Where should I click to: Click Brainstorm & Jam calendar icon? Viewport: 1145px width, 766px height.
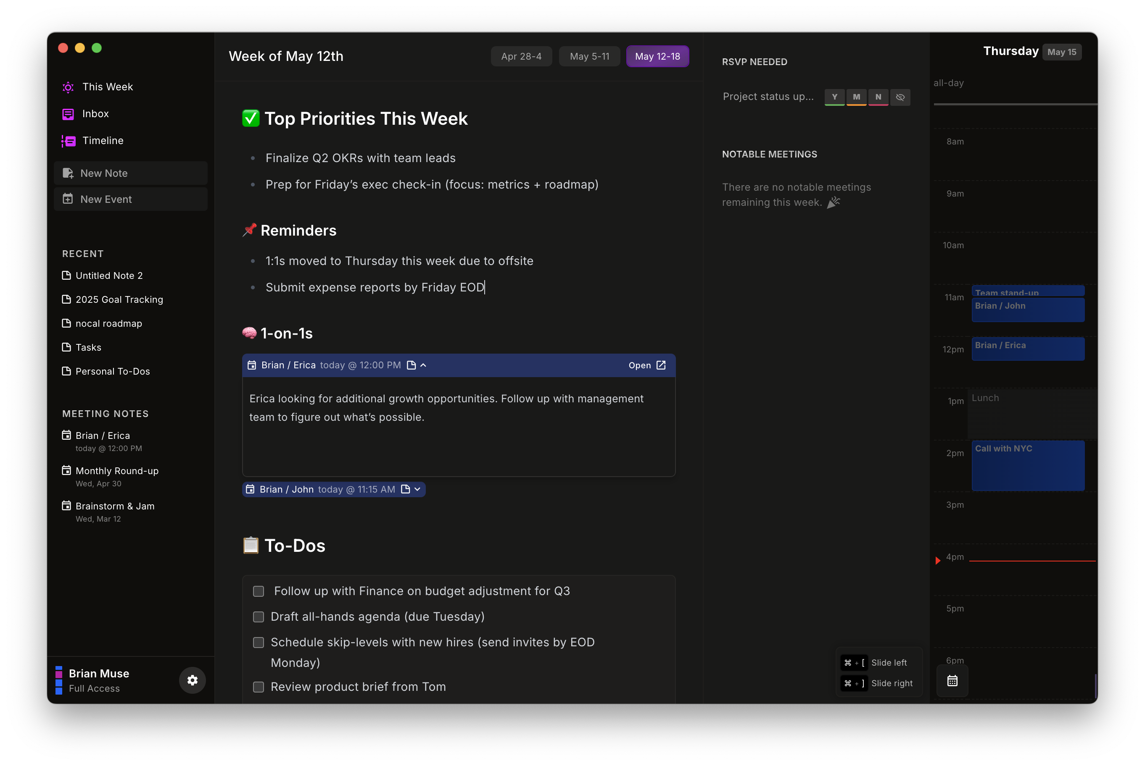coord(66,506)
